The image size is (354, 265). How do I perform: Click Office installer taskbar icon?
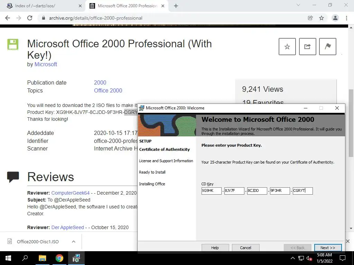(x=76, y=258)
